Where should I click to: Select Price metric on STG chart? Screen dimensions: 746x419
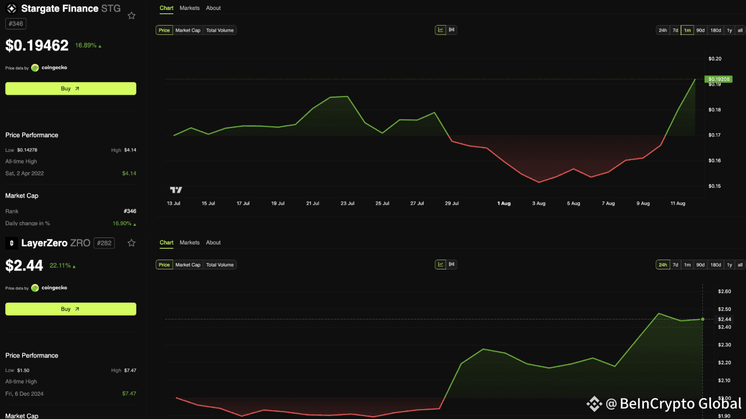click(164, 30)
